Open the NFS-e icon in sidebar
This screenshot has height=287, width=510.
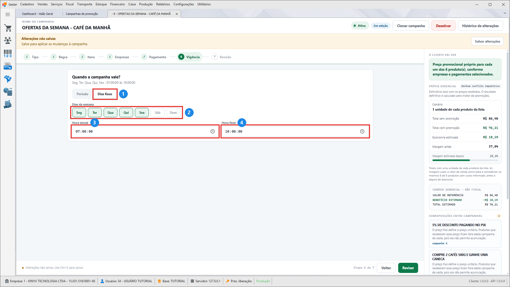pyautogui.click(x=8, y=66)
